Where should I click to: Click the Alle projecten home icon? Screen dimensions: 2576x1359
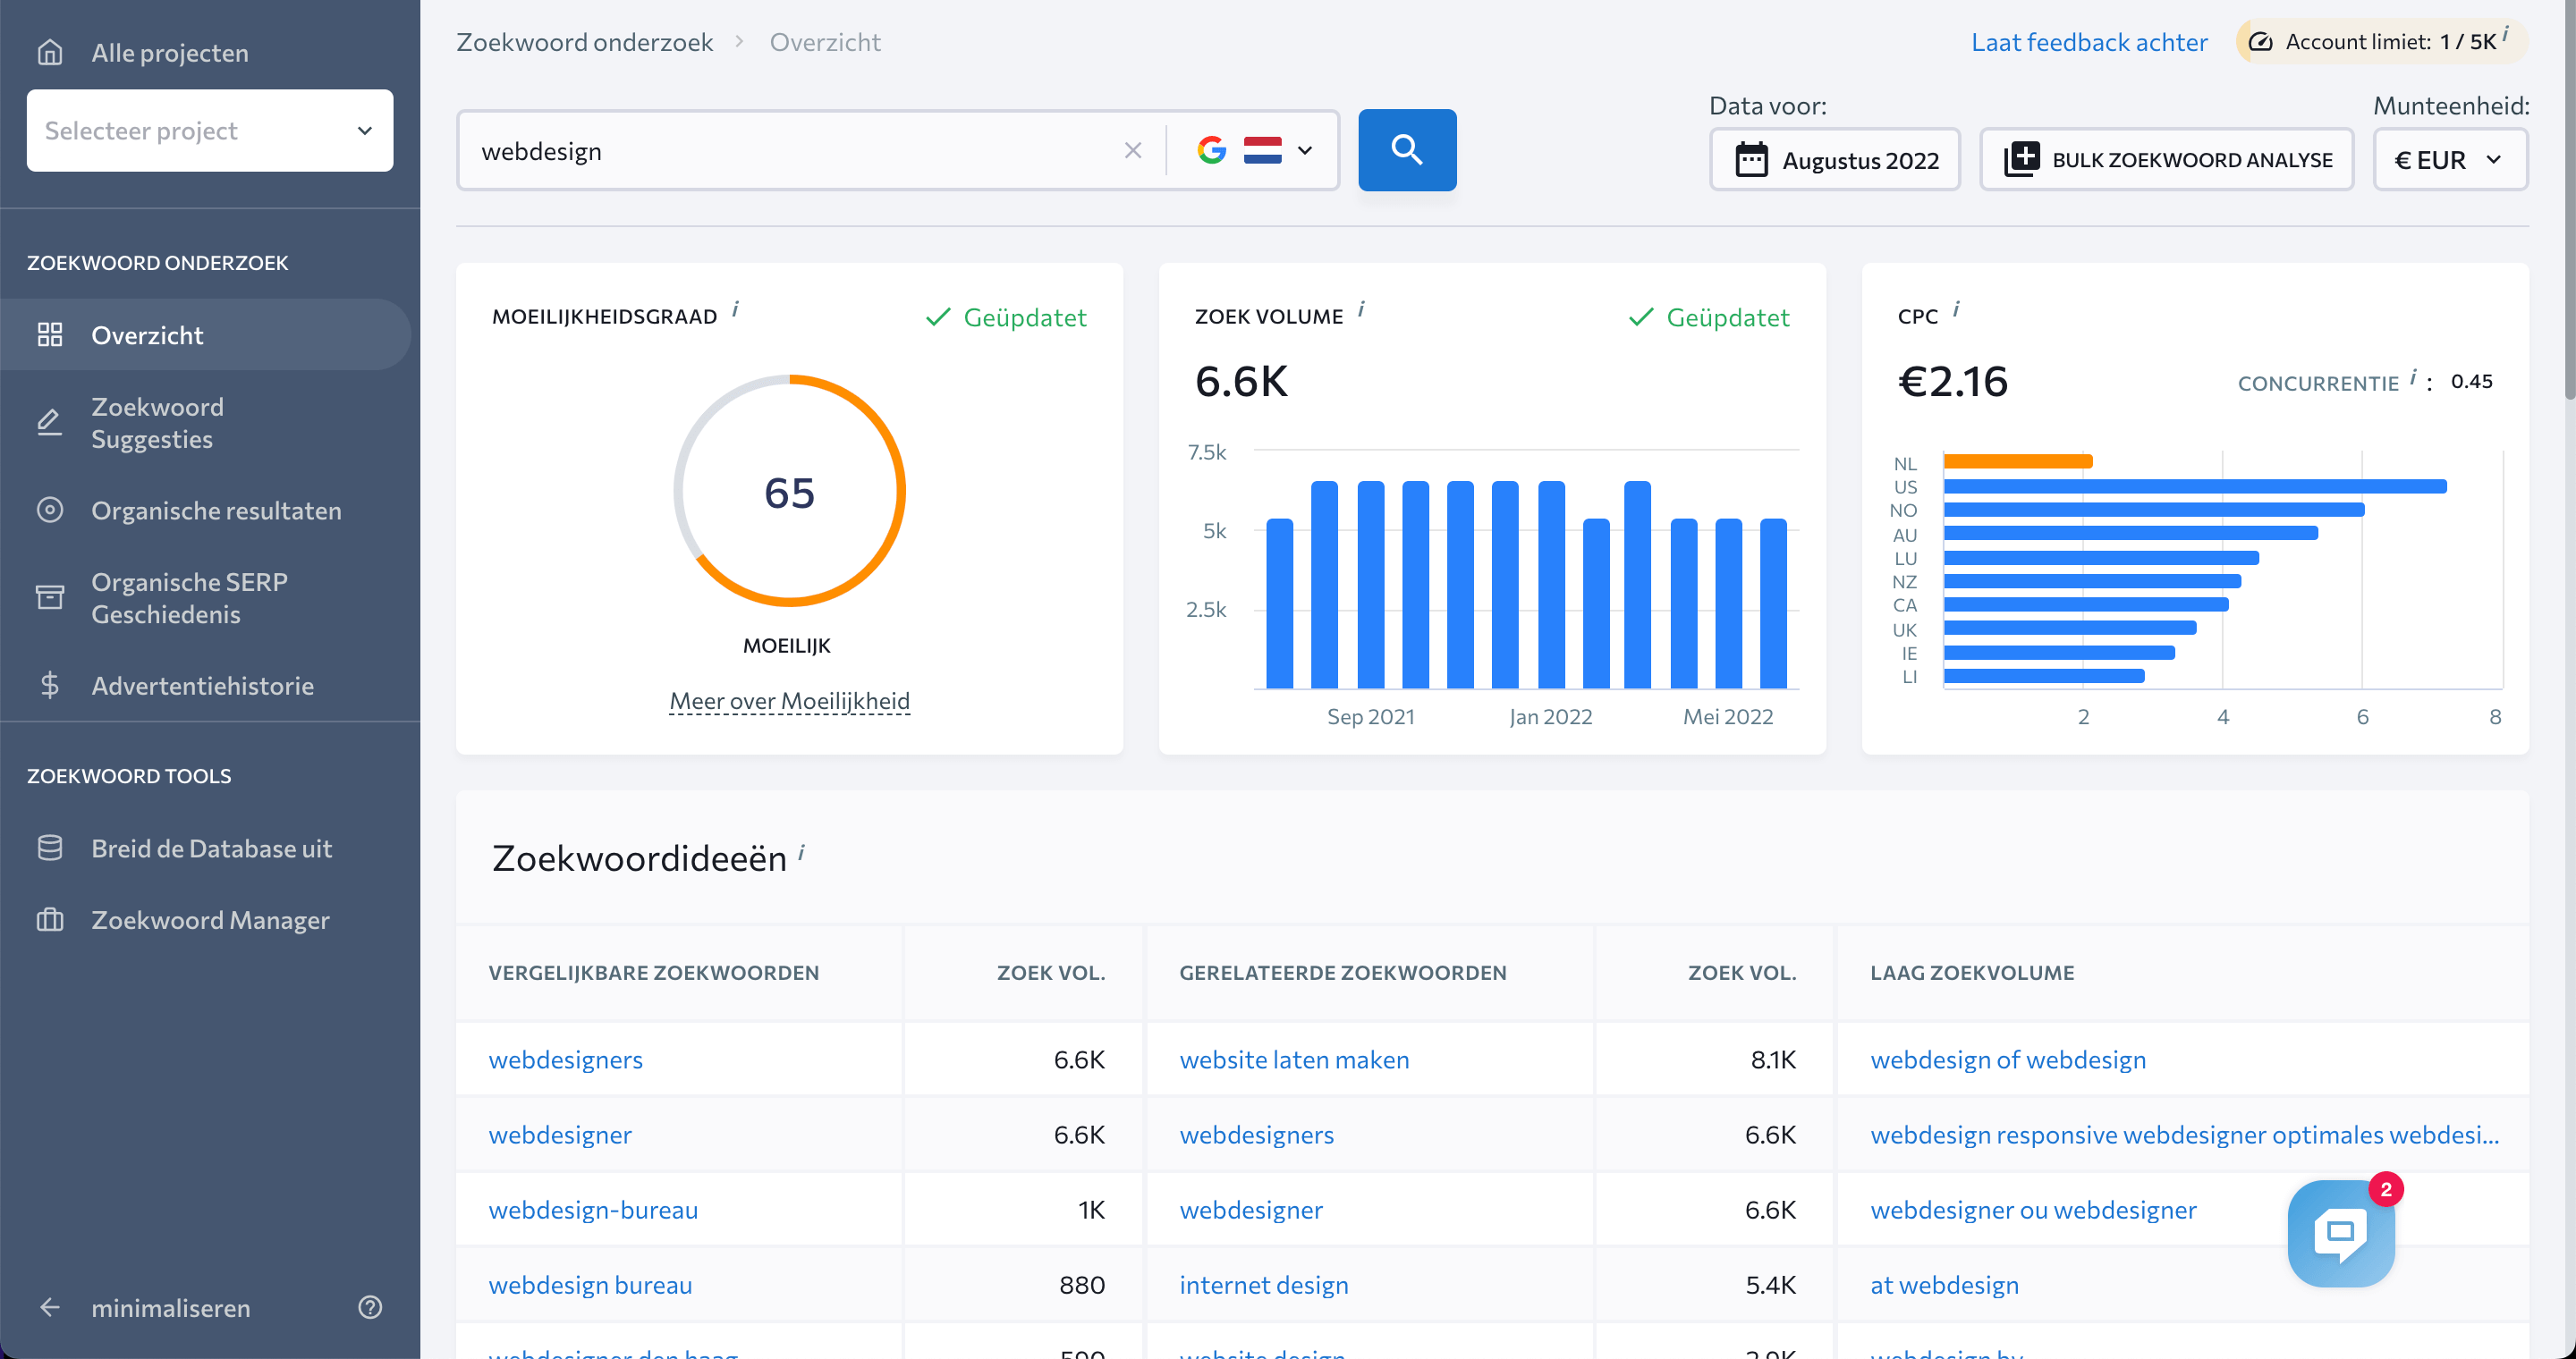coord(50,52)
